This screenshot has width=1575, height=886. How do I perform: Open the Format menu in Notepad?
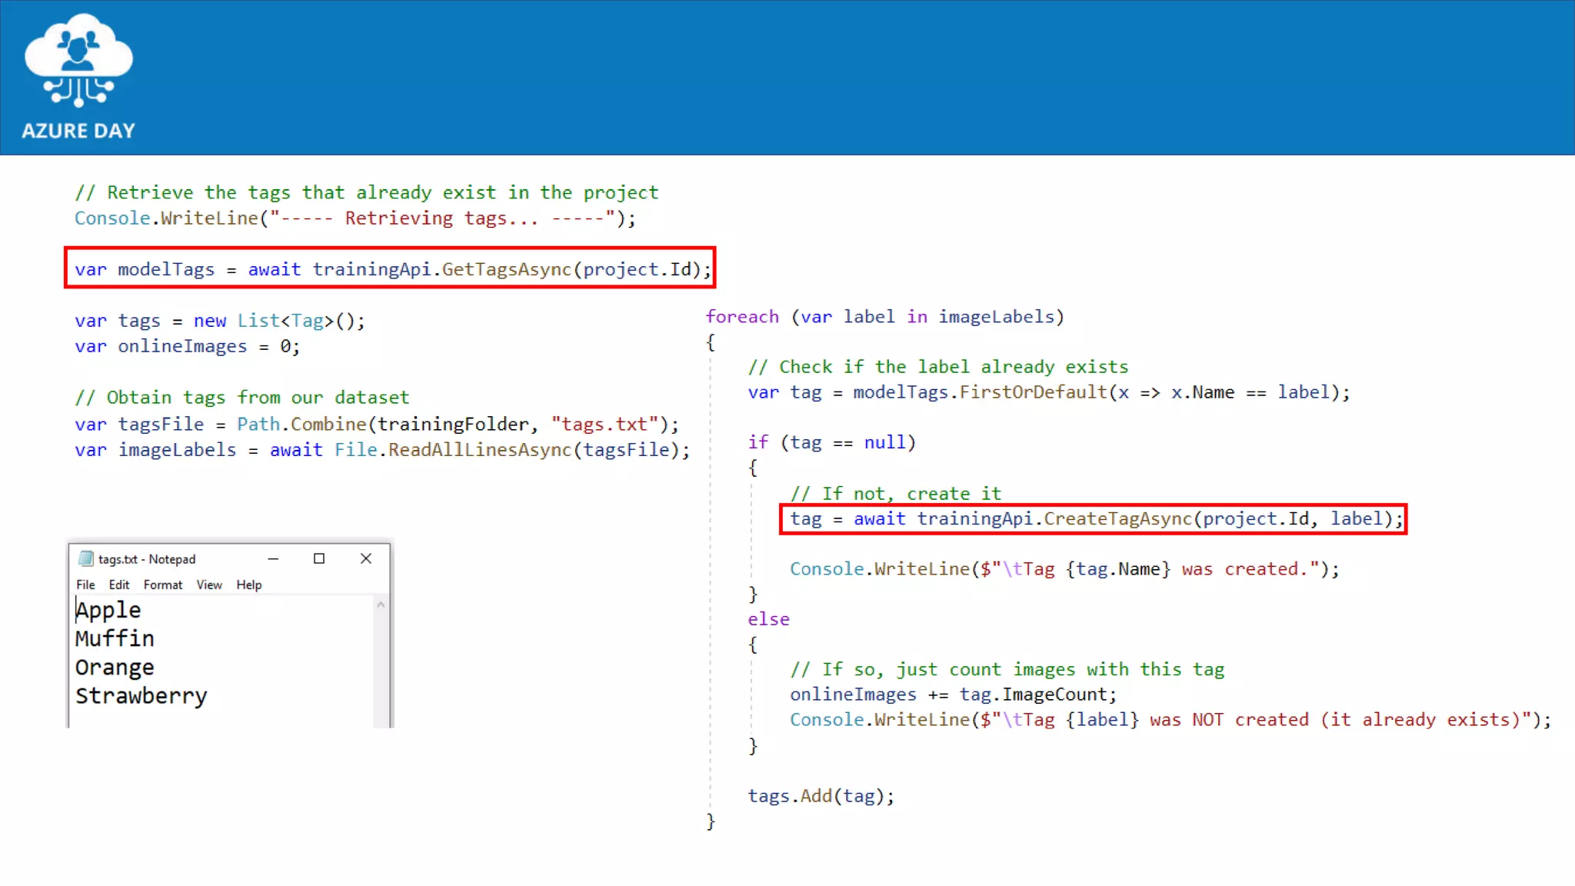(x=162, y=585)
